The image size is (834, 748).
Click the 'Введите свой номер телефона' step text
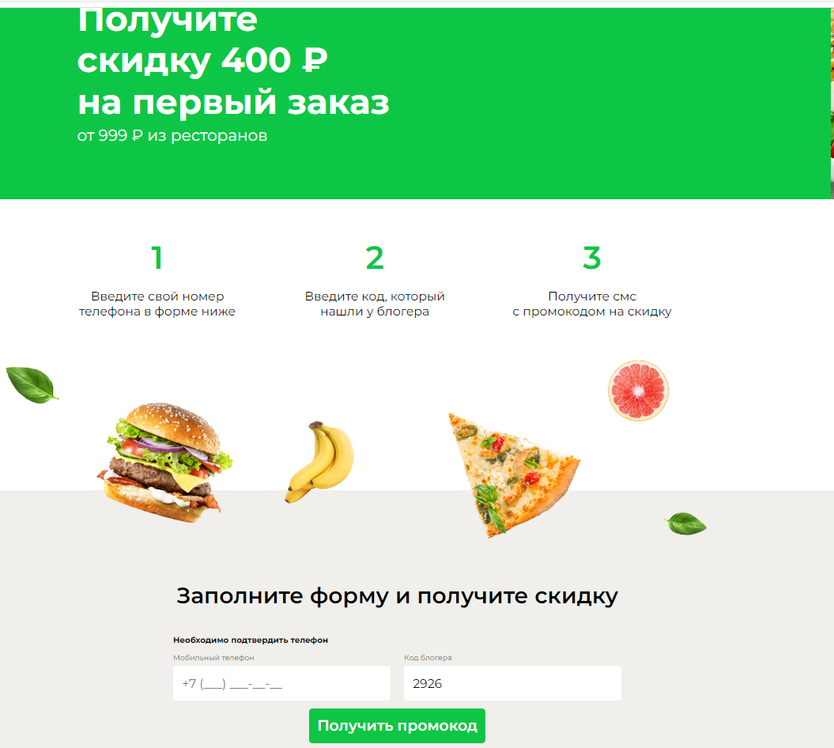[x=157, y=304]
